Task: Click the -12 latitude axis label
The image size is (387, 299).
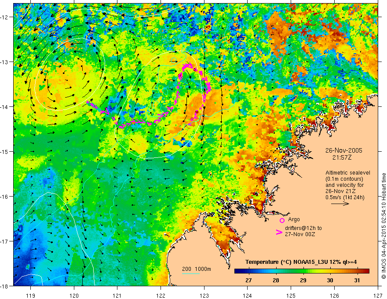Action: coord(5,17)
